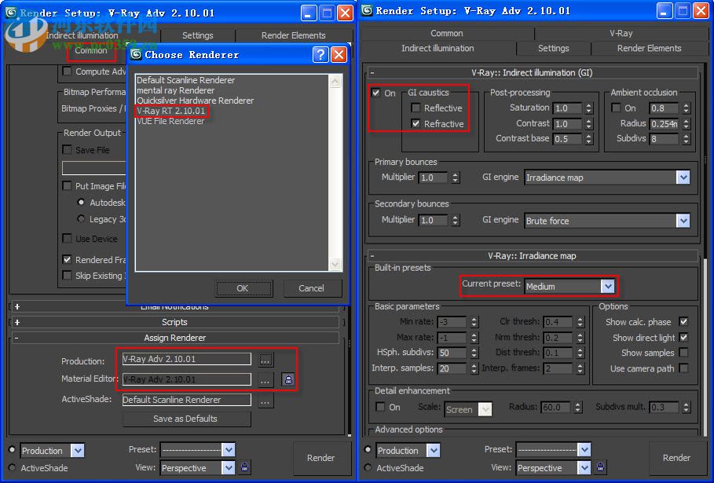Viewport: 714px width, 483px height.
Task: Select V-Ray RT 2.10.01 renderer
Action: [171, 111]
